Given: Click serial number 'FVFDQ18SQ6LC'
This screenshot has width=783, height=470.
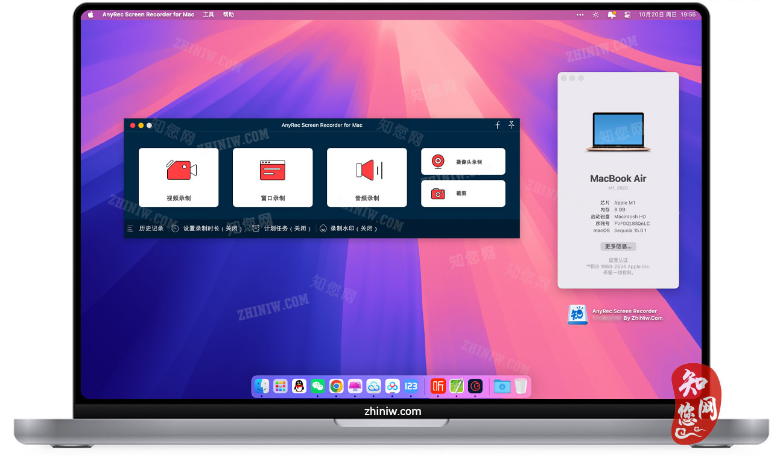Looking at the screenshot, I should 632,223.
